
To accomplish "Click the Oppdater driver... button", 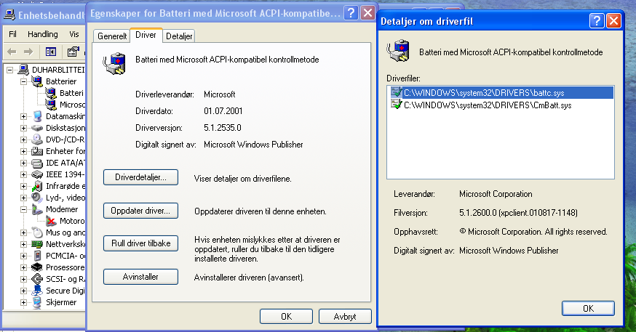I will [140, 211].
